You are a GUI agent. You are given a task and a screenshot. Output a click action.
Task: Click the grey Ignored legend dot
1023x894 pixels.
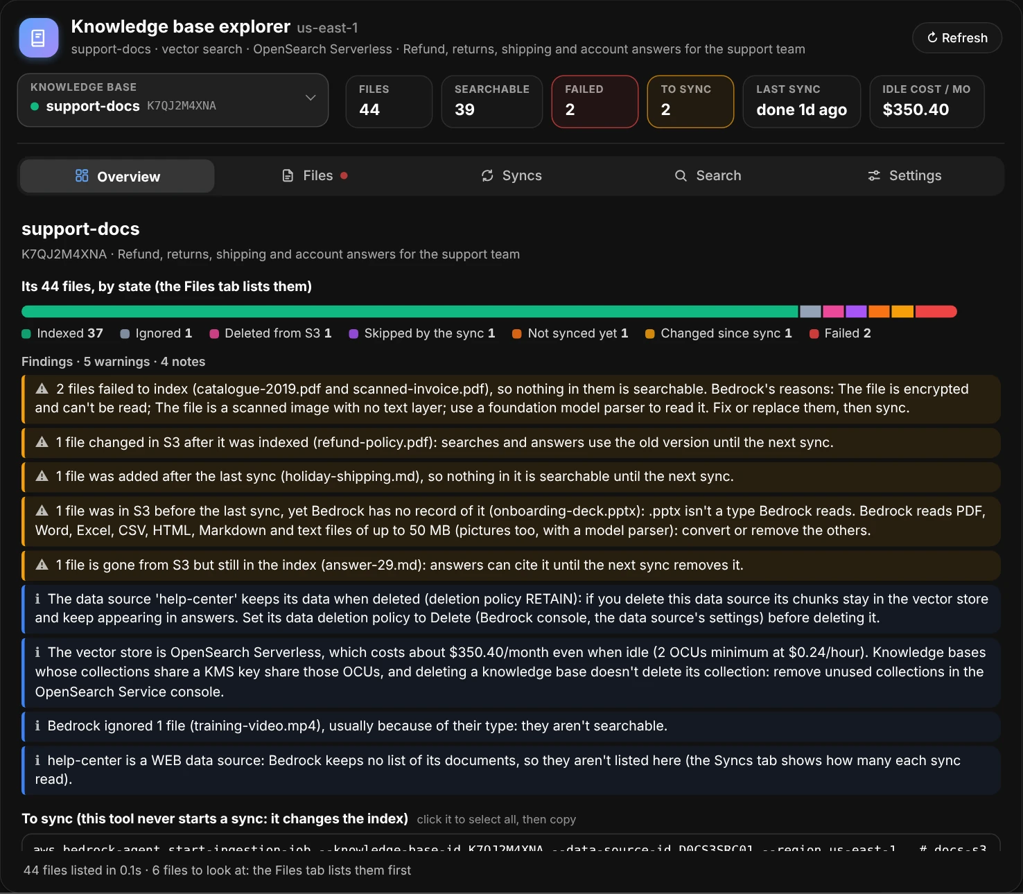(125, 334)
